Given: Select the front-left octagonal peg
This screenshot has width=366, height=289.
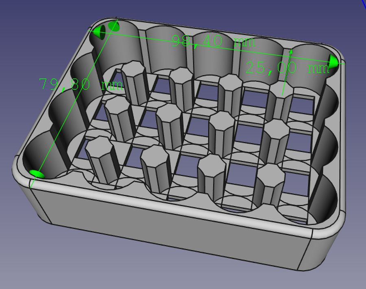Looking at the screenshot, I should click(x=100, y=158).
